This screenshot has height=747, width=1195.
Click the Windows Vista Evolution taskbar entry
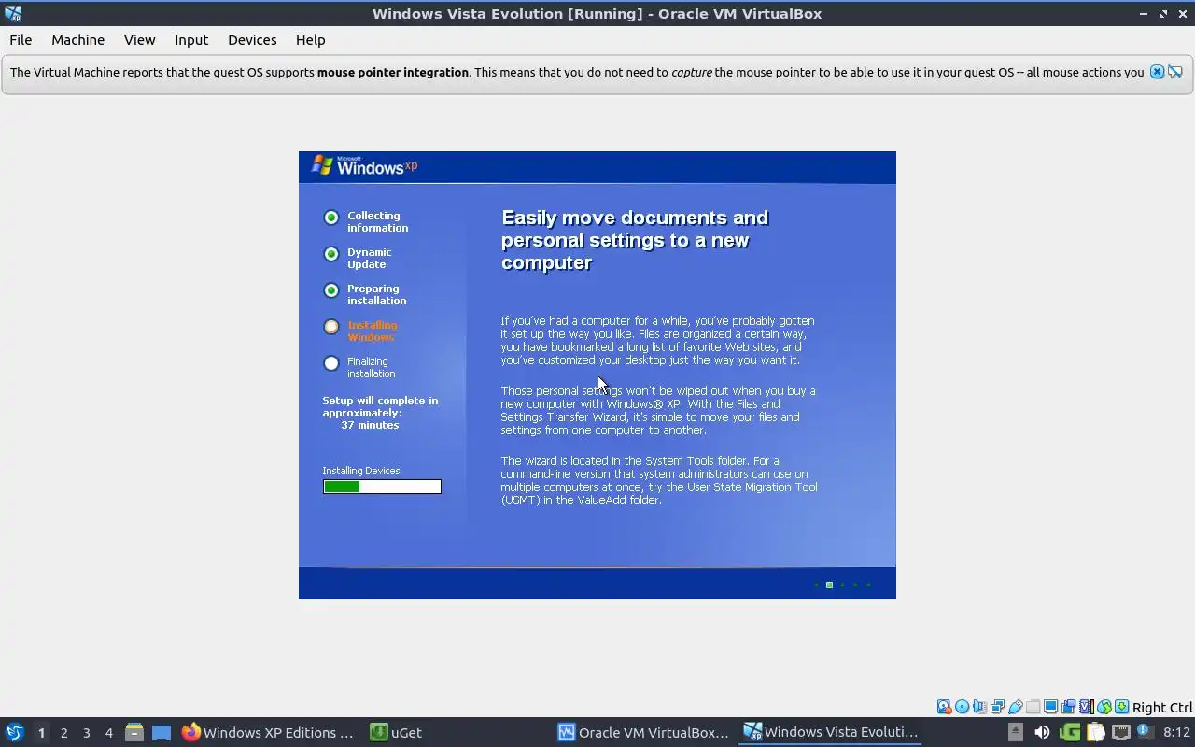pyautogui.click(x=831, y=732)
